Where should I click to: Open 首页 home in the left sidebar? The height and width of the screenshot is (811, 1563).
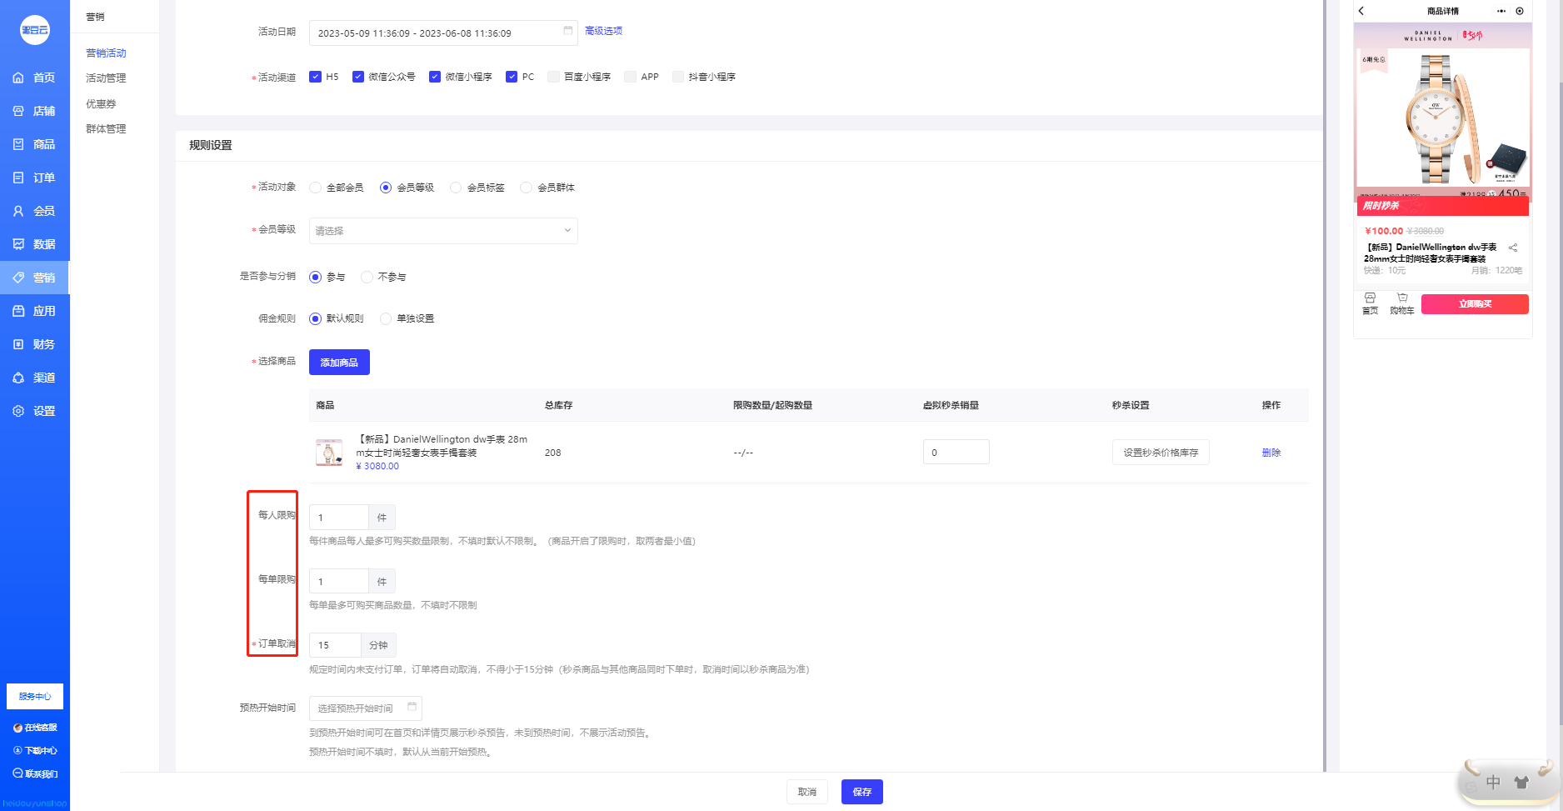click(x=34, y=78)
